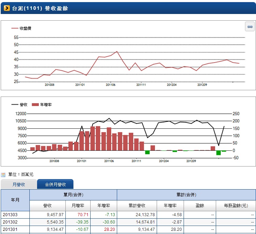Viewport: 256px width, 234px height.
Task: Select the 201302 row label
Action: click(10, 222)
